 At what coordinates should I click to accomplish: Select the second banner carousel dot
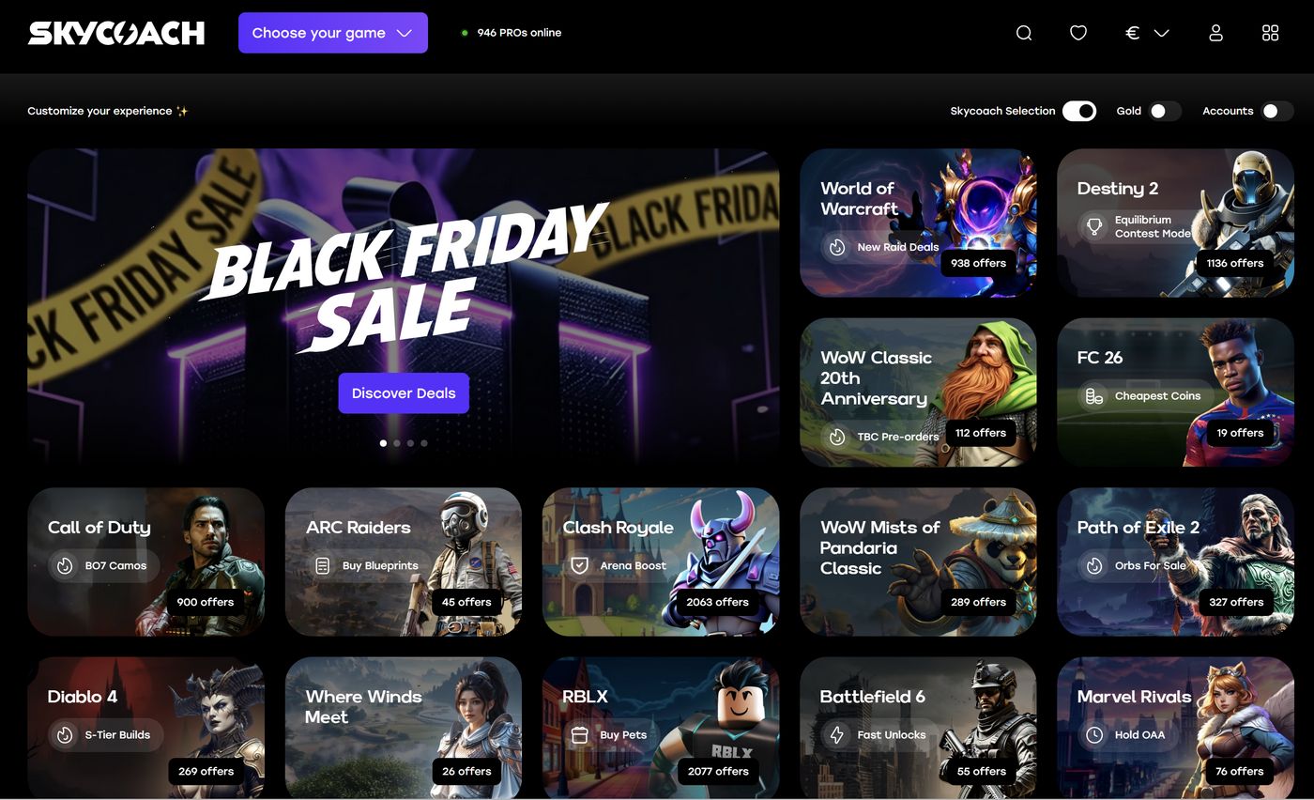(397, 443)
